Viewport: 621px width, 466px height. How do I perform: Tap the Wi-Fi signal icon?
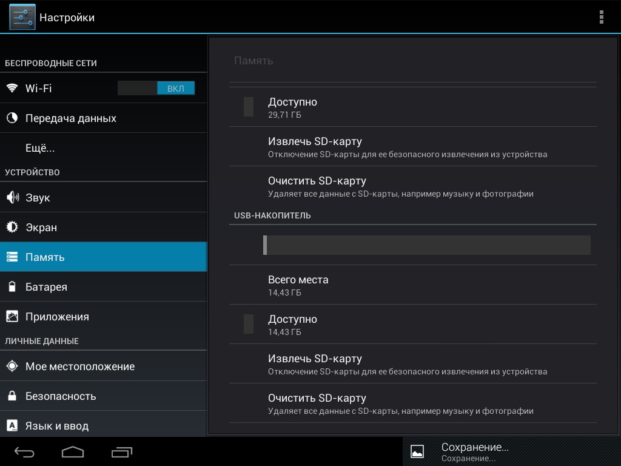pos(12,88)
